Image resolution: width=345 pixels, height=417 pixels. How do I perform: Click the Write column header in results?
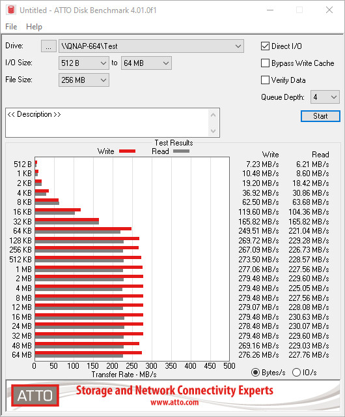point(270,155)
